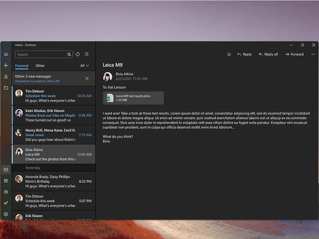Sync mailbox using the refresh icon
The height and width of the screenshot is (239, 319).
click(77, 54)
